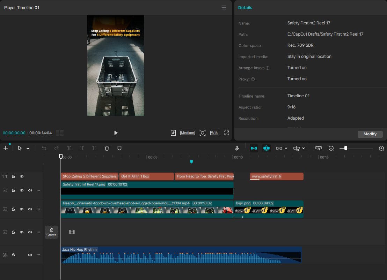Hide the text track with eye icon
The width and height of the screenshot is (387, 280).
tap(22, 176)
